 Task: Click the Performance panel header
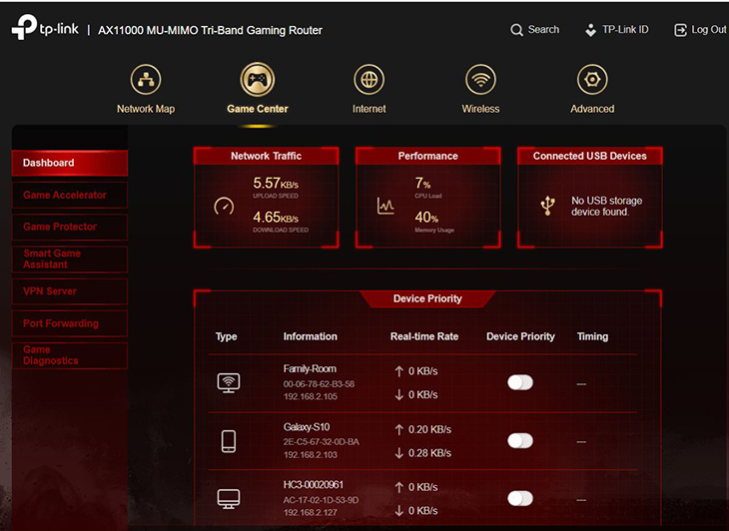[x=427, y=156]
